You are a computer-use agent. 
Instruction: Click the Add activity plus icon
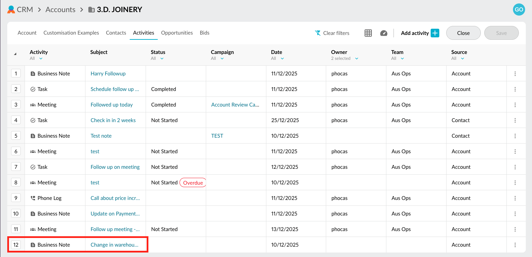(x=435, y=33)
